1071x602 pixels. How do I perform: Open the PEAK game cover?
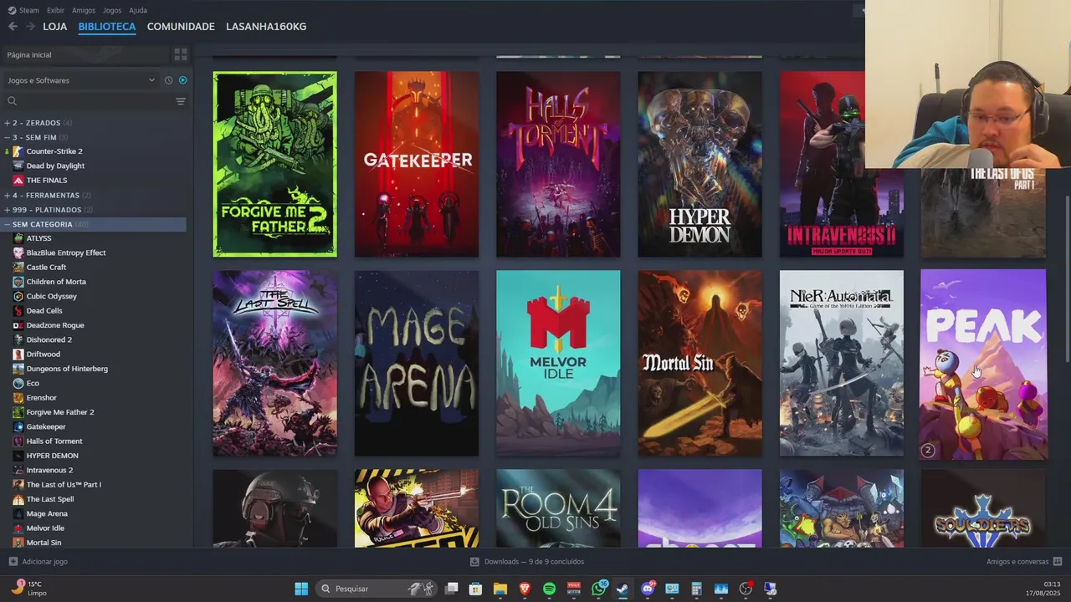[x=983, y=364]
